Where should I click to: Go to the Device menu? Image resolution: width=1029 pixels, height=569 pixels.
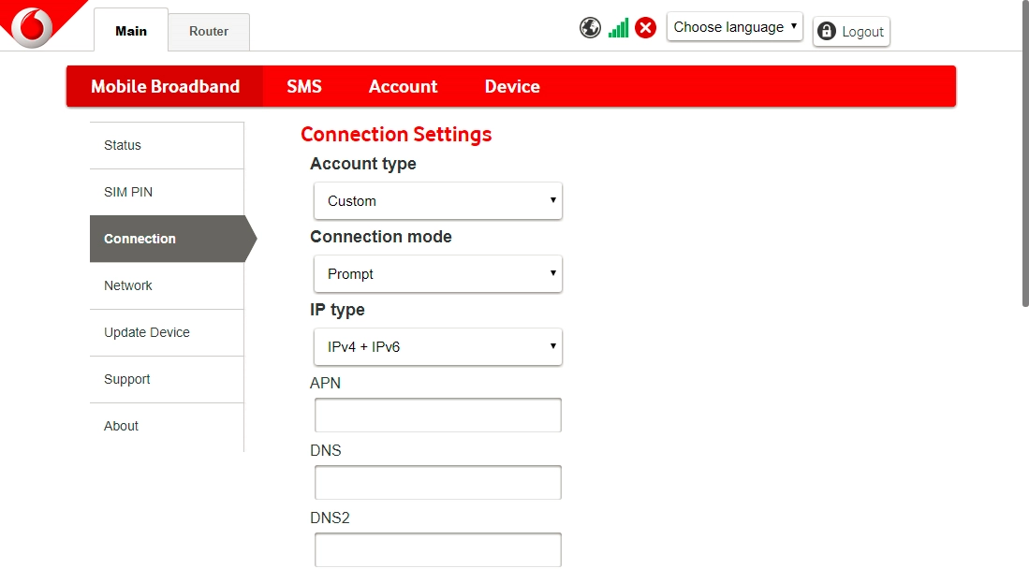tap(512, 86)
